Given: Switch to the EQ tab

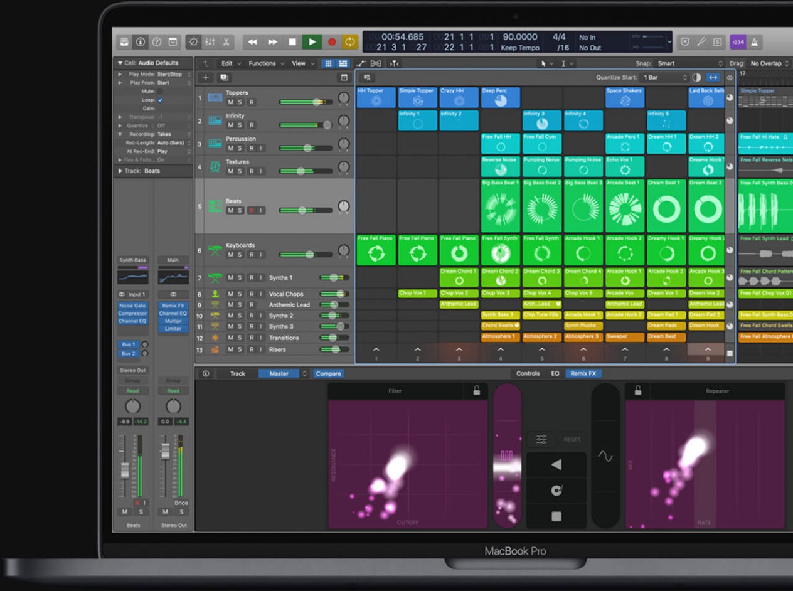Looking at the screenshot, I should point(555,373).
